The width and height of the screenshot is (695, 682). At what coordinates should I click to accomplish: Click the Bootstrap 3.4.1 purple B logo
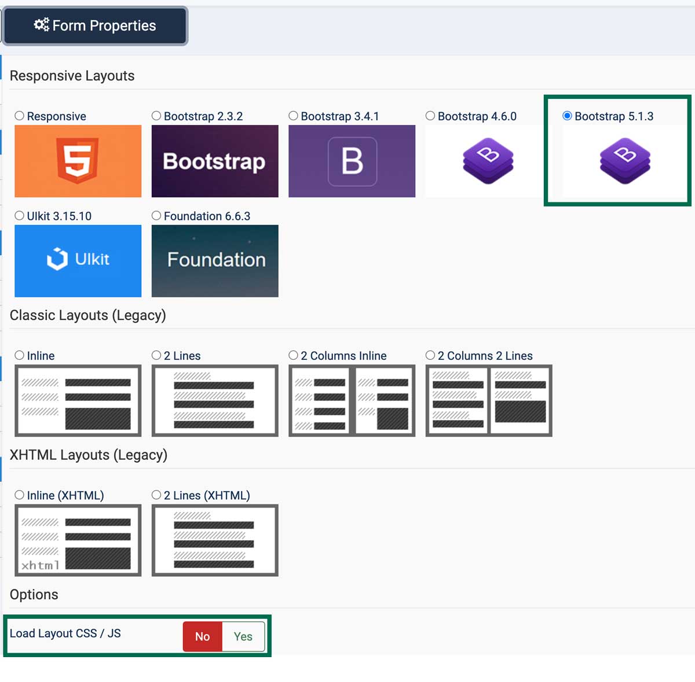pyautogui.click(x=352, y=161)
